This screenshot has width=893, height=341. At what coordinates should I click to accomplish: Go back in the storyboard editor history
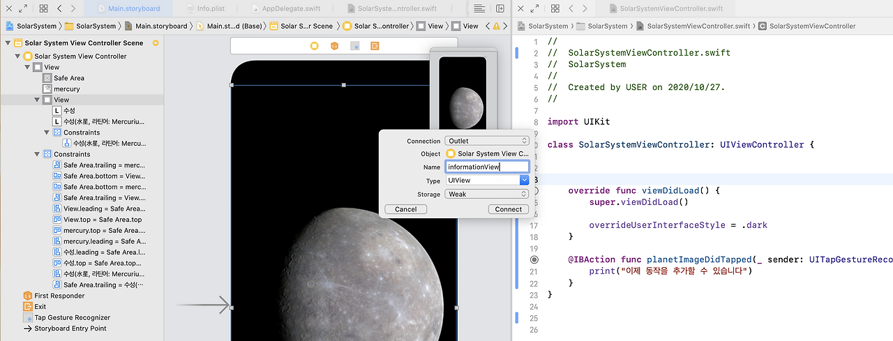59,8
